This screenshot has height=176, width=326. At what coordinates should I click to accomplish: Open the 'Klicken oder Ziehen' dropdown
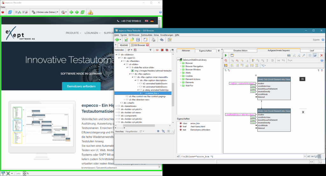(x=46, y=12)
